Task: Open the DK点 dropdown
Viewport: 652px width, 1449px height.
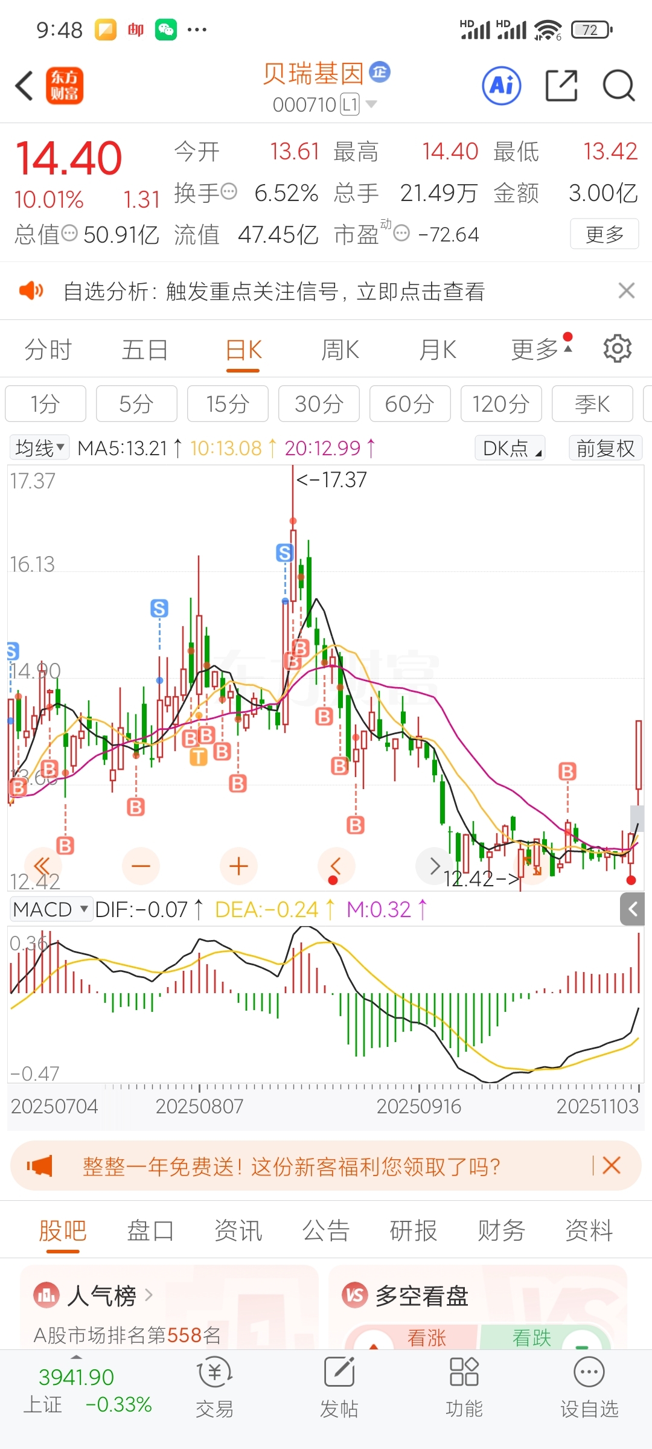Action: pyautogui.click(x=510, y=447)
